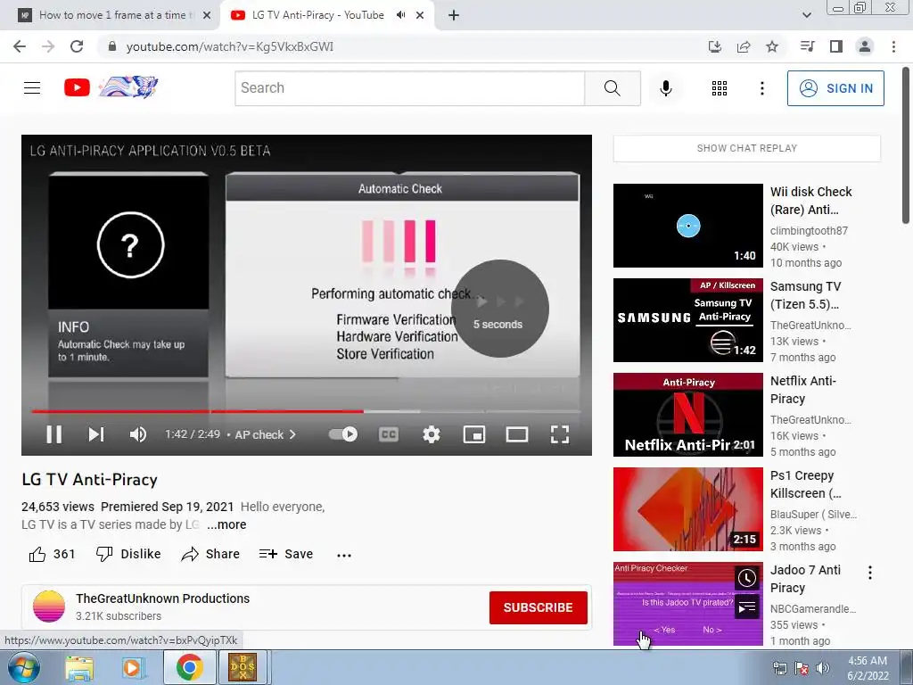Screen dimensions: 913x685
Task: Open TheGreatUnknown Productions channel name
Action: [162, 598]
